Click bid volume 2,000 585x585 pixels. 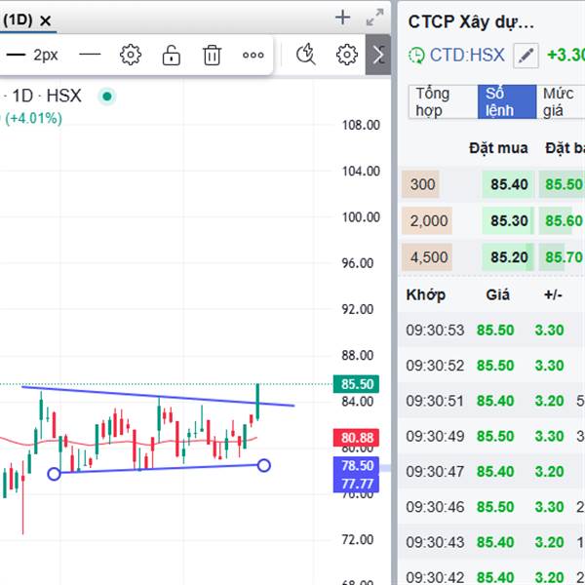[428, 221]
